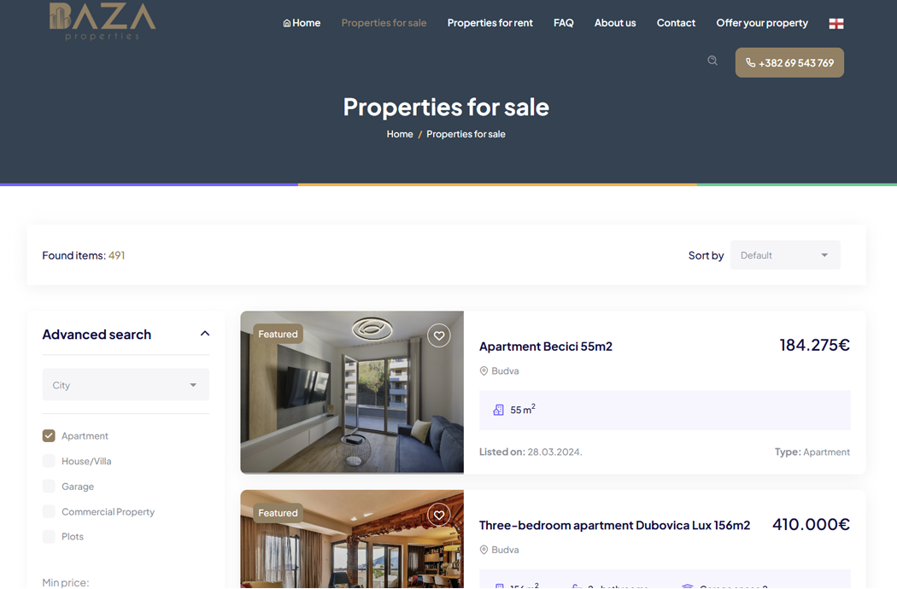Tick the Plots checkbox
The height and width of the screenshot is (589, 897).
click(x=49, y=536)
